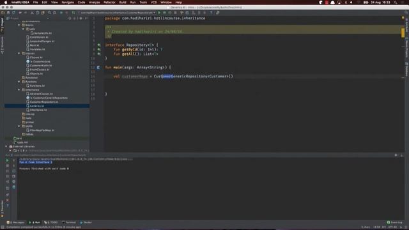Open the Event Log button
Image resolution: width=409 pixels, height=230 pixels.
tap(395, 222)
